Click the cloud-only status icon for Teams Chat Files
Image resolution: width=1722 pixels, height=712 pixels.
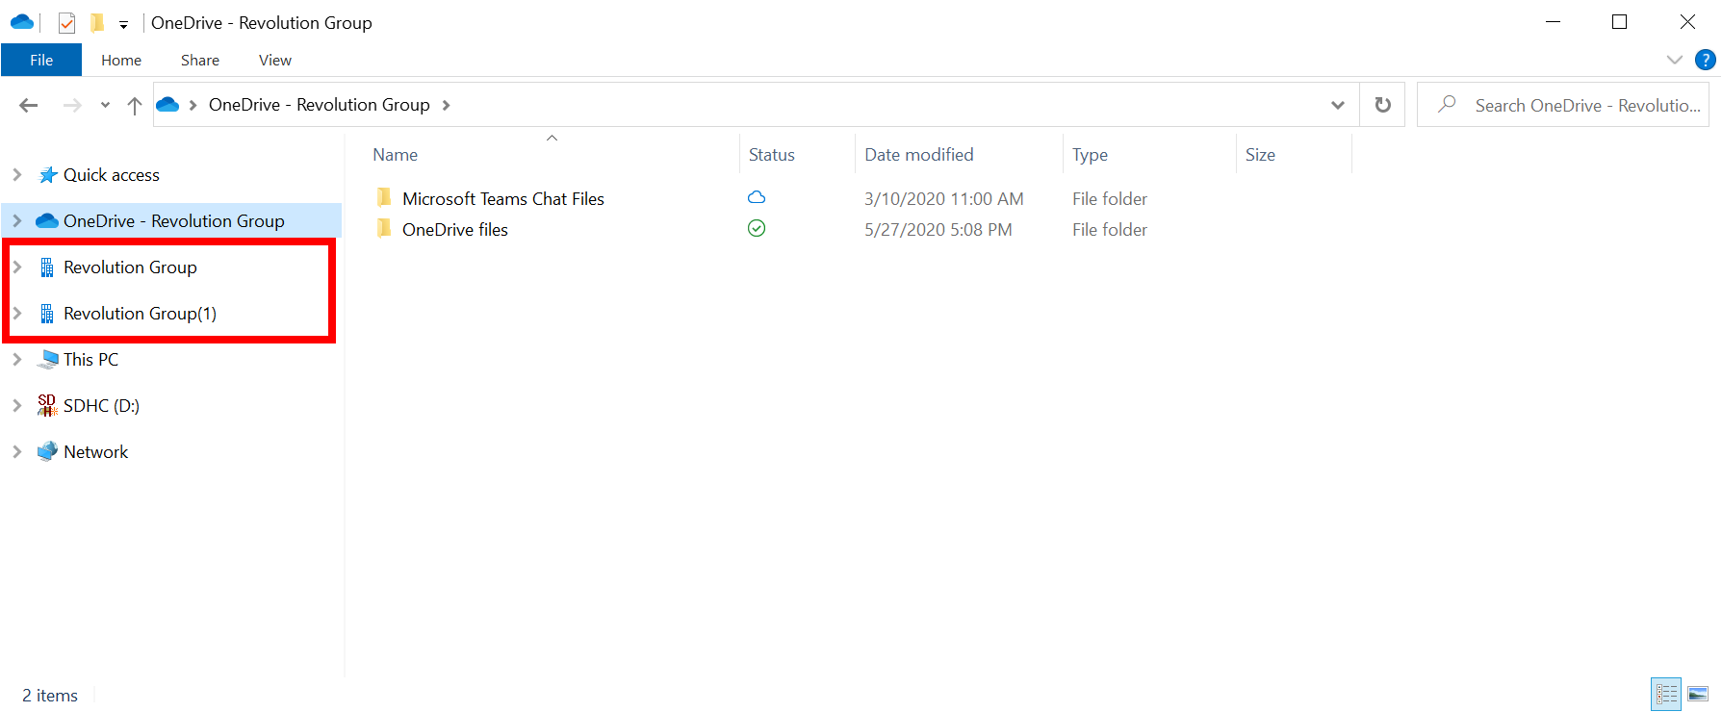(x=757, y=197)
